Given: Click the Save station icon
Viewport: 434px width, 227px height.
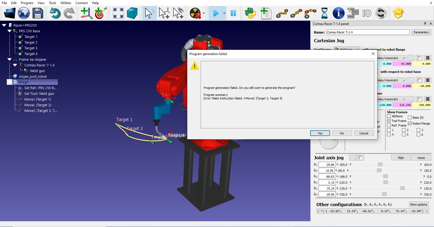Looking at the screenshot, I should [38, 13].
